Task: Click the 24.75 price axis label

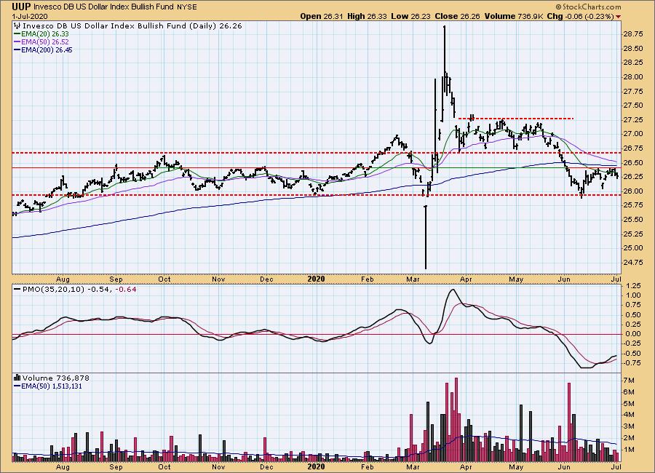Action: click(x=633, y=263)
